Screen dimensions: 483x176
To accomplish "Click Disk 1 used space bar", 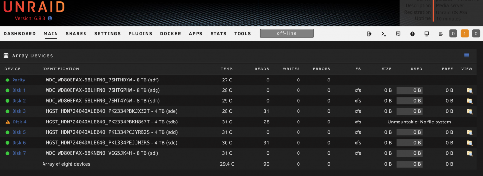I will (x=409, y=91).
